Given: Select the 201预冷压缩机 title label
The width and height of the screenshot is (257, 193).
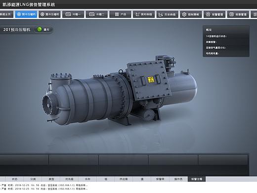Looking at the screenshot, I should click(x=17, y=30).
